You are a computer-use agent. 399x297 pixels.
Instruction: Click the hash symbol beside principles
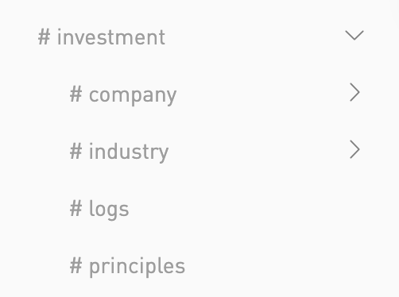click(x=76, y=266)
